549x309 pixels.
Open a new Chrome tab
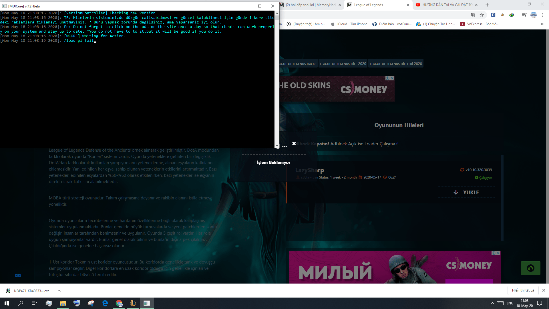point(487,5)
